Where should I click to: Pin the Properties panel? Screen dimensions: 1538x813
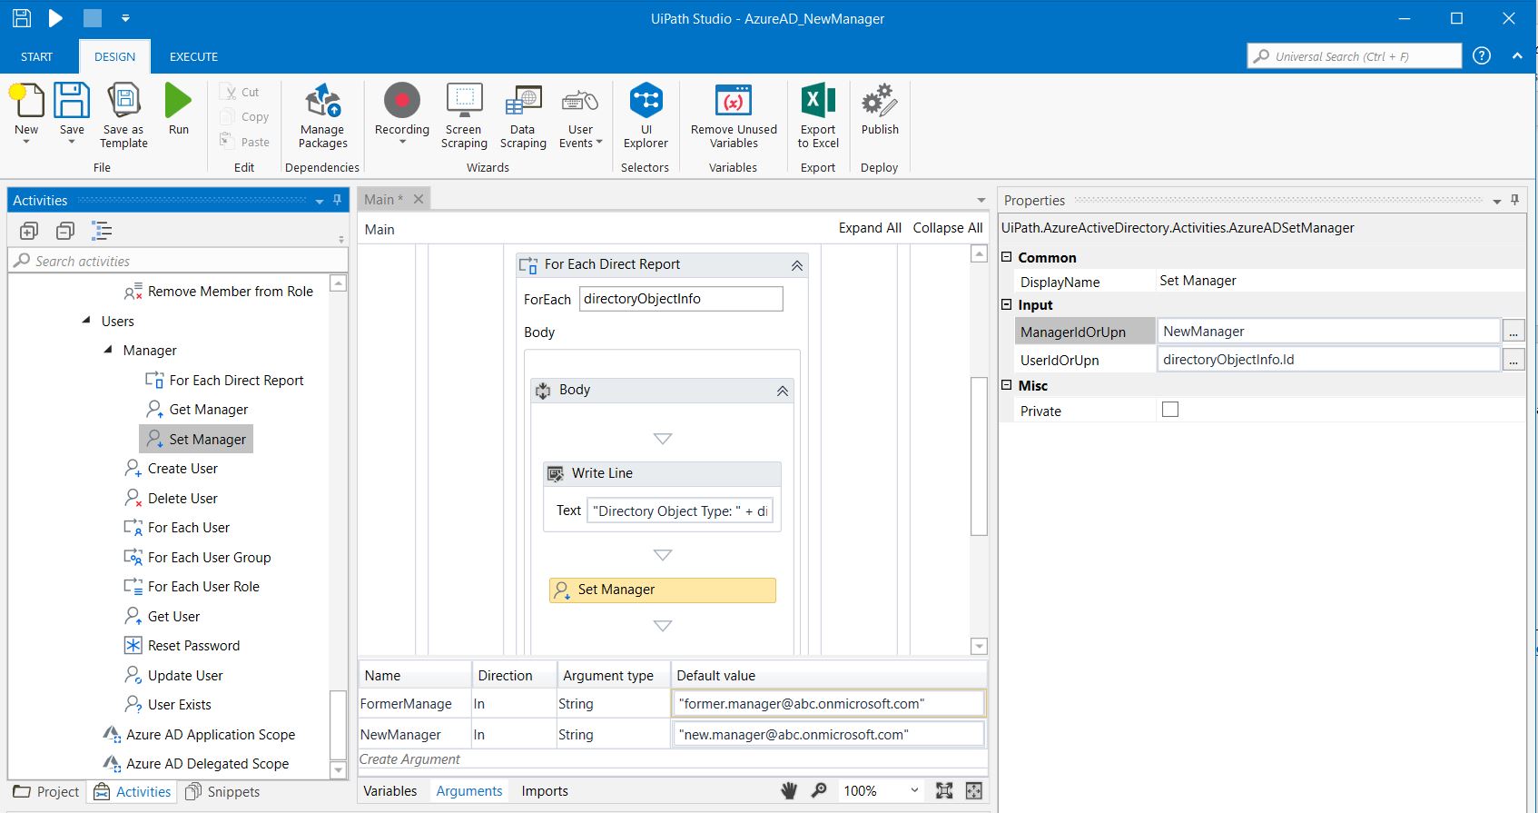(x=1514, y=200)
